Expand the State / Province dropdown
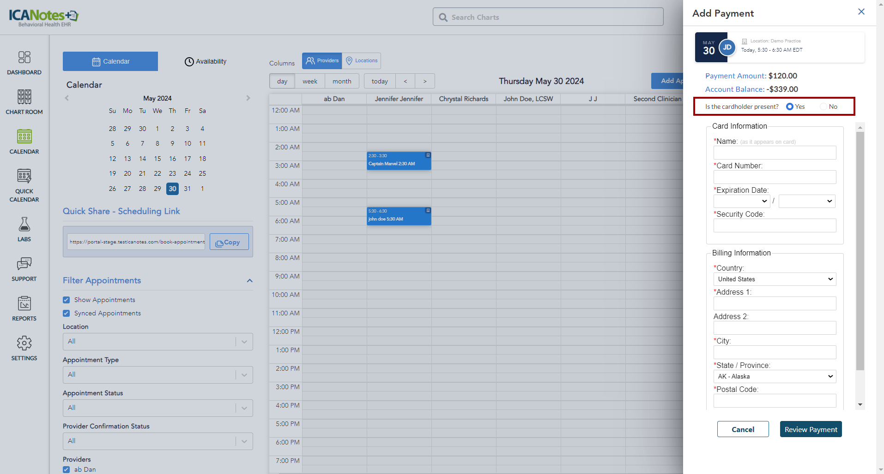Image resolution: width=884 pixels, height=474 pixels. tap(775, 376)
